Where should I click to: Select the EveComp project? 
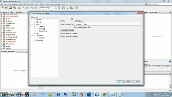click(x=9, y=21)
